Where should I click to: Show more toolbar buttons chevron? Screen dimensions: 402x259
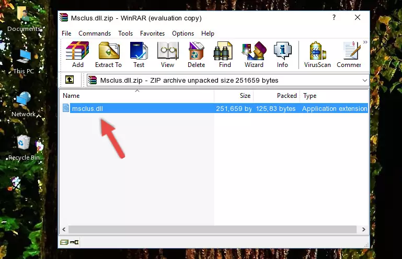pos(365,42)
